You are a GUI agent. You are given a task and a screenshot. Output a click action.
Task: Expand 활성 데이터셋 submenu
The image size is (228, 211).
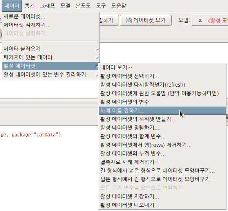(x=51, y=66)
